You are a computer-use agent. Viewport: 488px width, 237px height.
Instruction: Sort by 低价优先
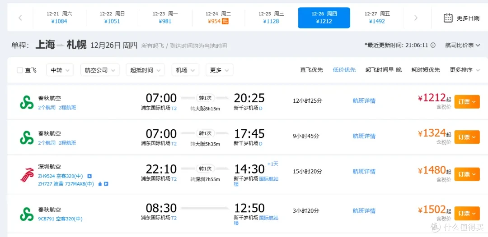point(344,70)
